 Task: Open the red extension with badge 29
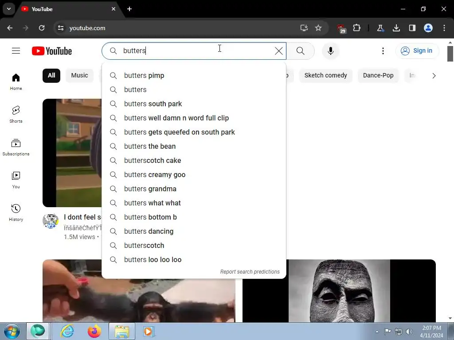(341, 29)
